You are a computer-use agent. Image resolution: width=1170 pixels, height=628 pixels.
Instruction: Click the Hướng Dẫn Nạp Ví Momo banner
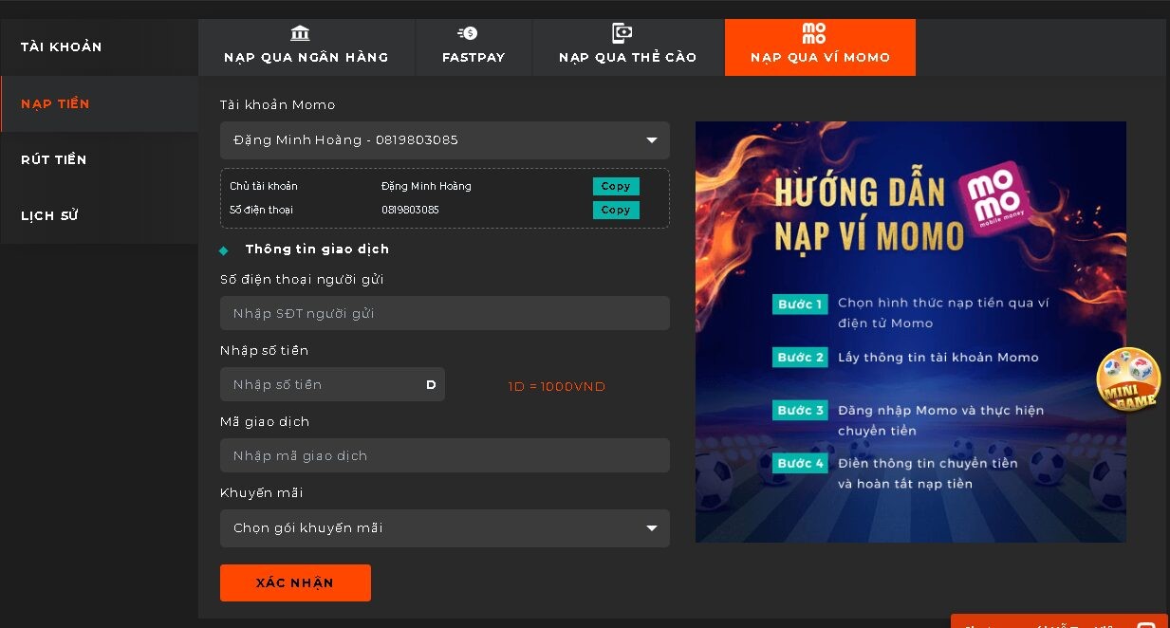pyautogui.click(x=911, y=332)
